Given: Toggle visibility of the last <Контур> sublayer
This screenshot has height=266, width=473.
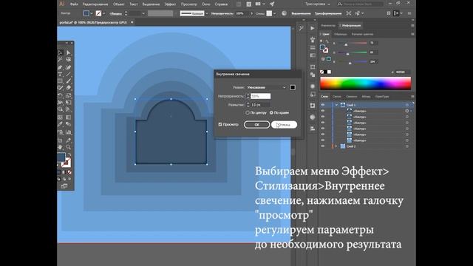Looking at the screenshot, I should coord(323,140).
